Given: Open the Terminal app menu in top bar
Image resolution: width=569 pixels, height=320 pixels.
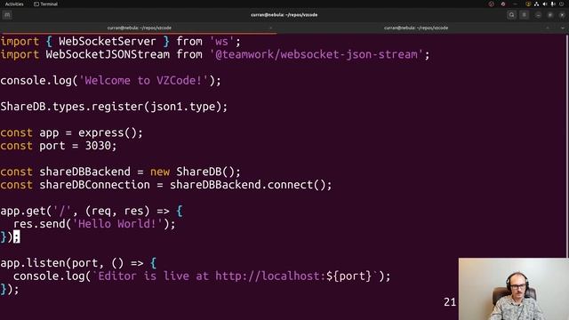Looking at the screenshot, I should click(45, 4).
